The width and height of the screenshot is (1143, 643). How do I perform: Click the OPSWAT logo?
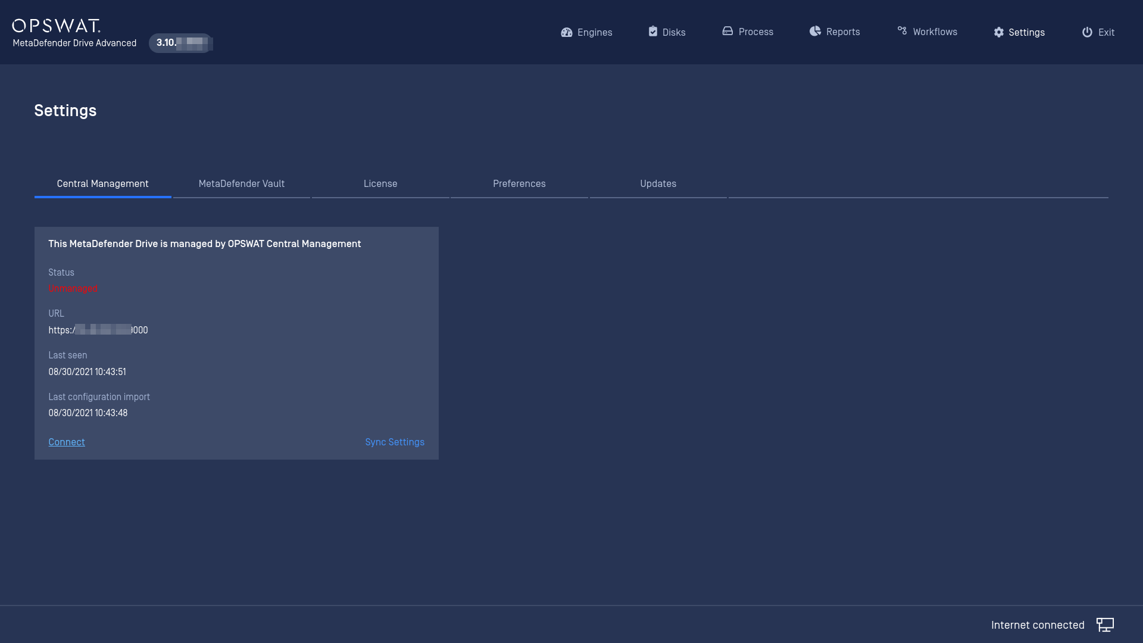[56, 25]
